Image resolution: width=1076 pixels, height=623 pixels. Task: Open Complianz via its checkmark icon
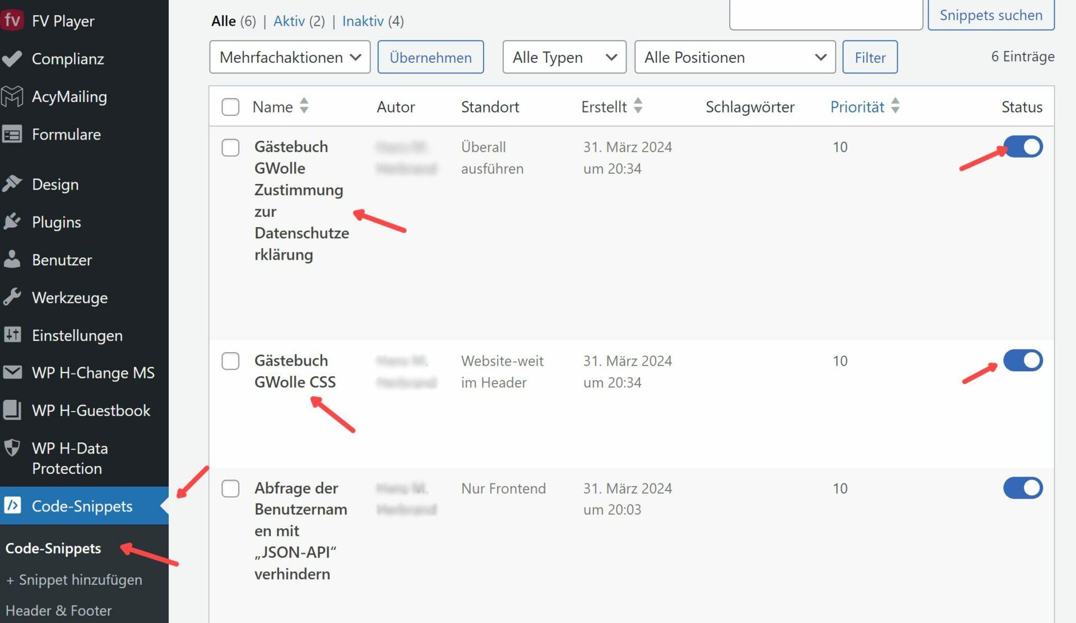click(x=12, y=58)
